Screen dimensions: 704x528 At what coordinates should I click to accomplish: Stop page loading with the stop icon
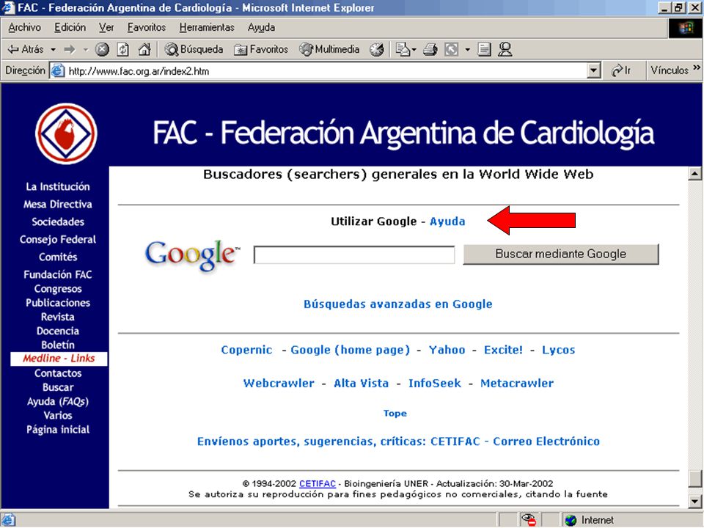[x=103, y=49]
